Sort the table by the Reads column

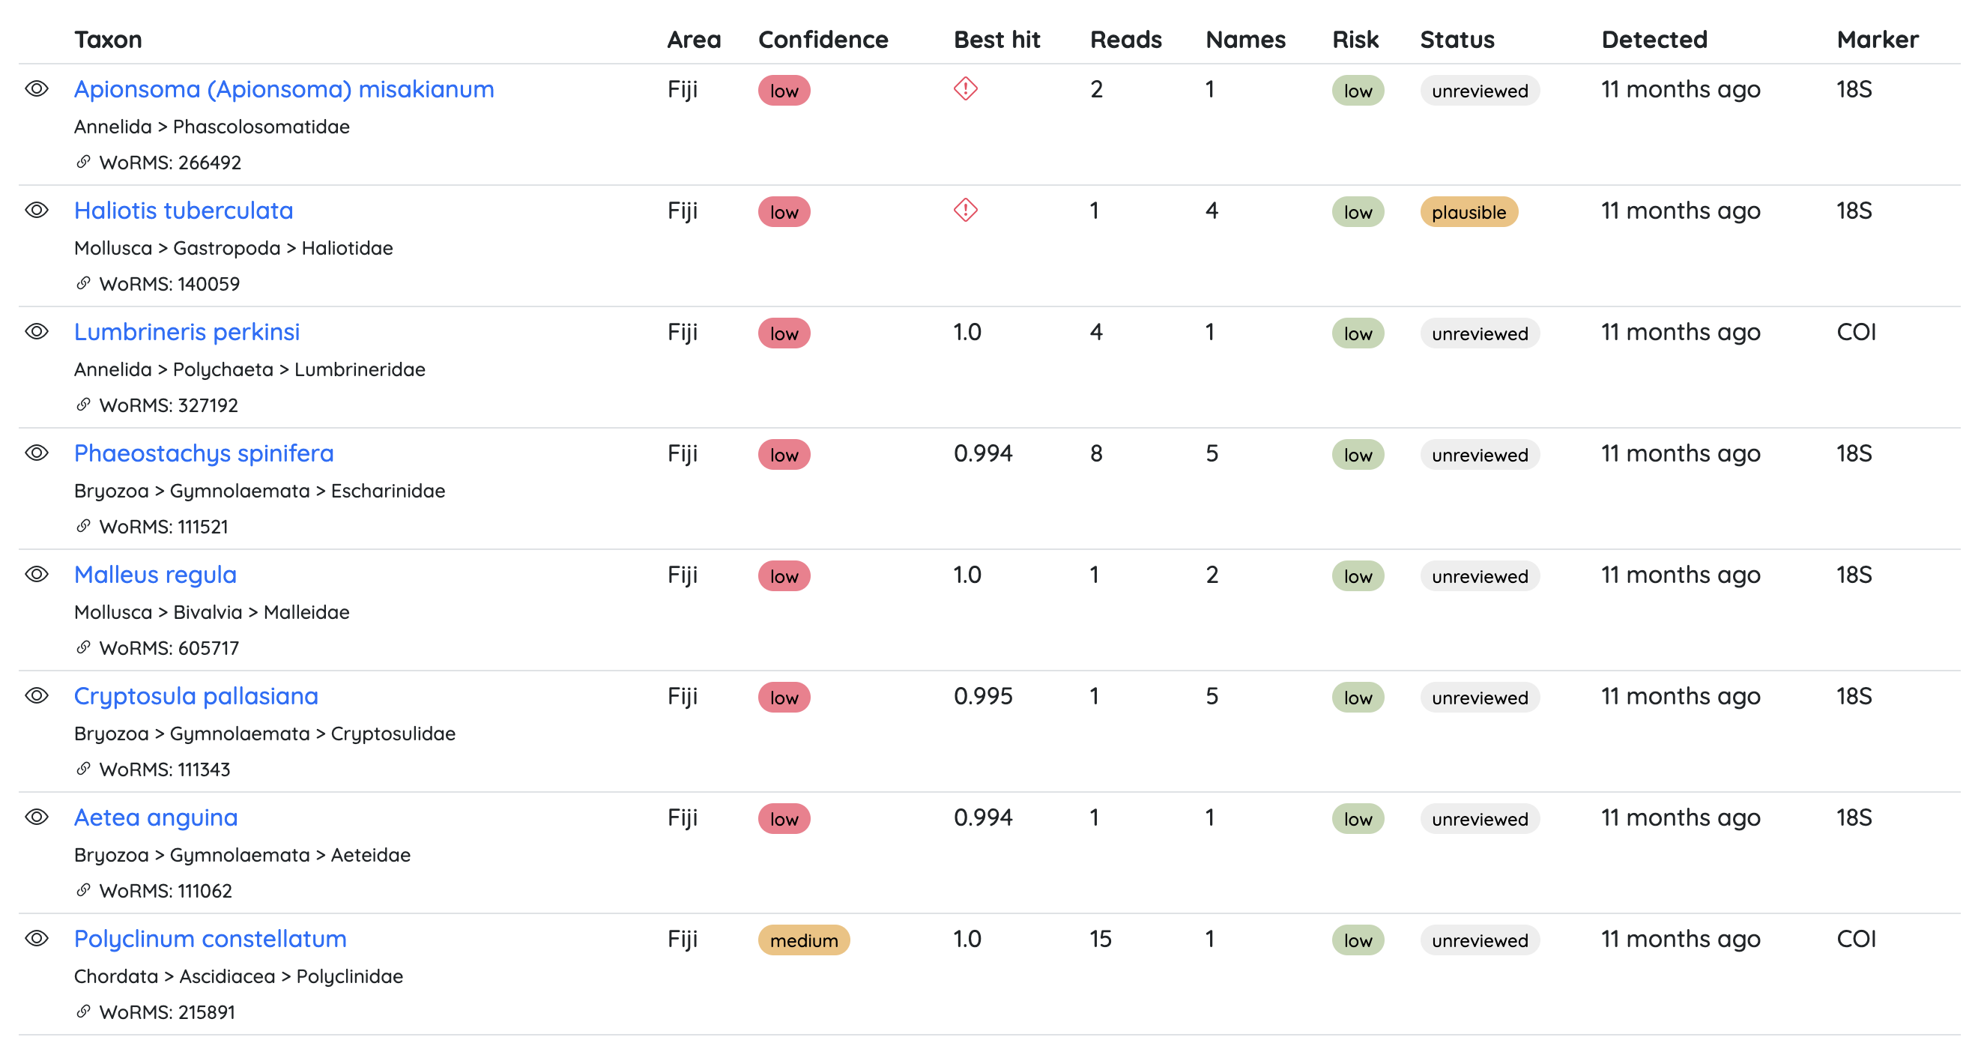coord(1126,40)
